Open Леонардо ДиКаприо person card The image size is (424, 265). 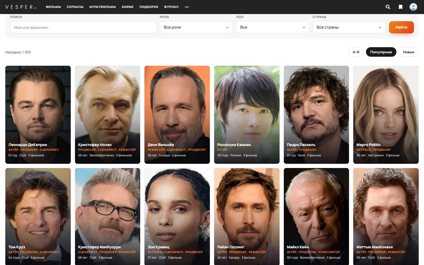(38, 115)
